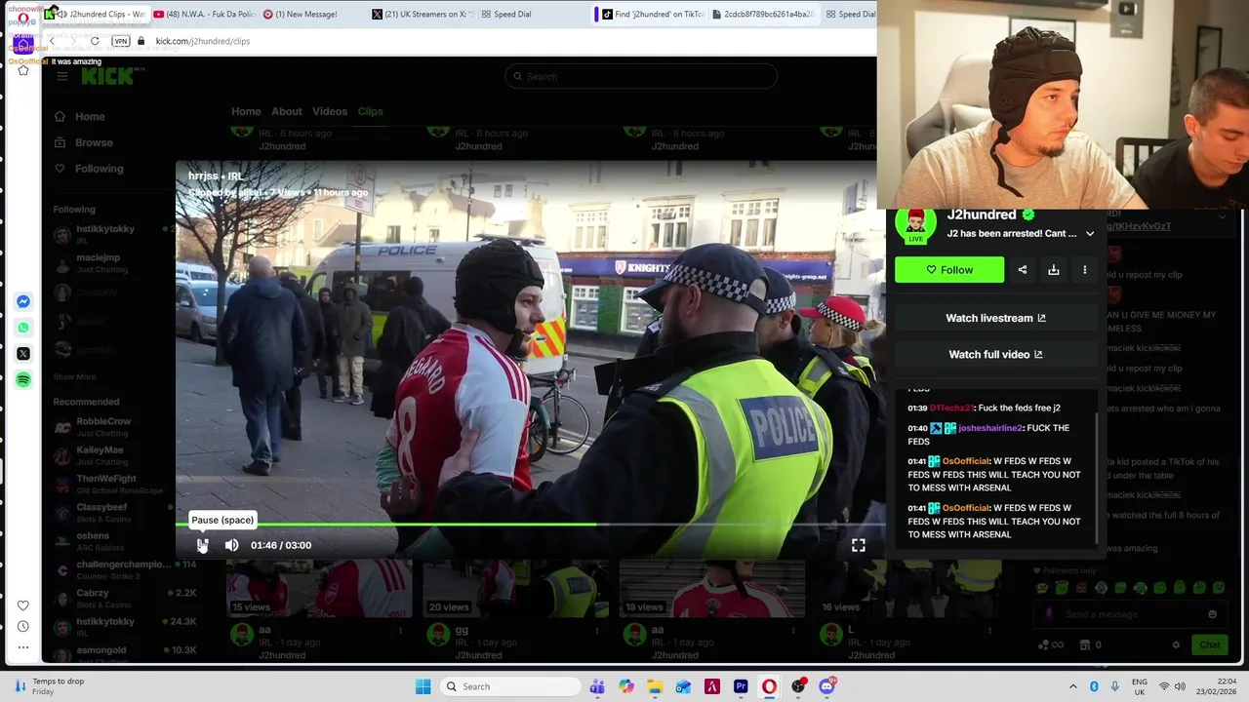Click the green Chat send button

(1209, 644)
